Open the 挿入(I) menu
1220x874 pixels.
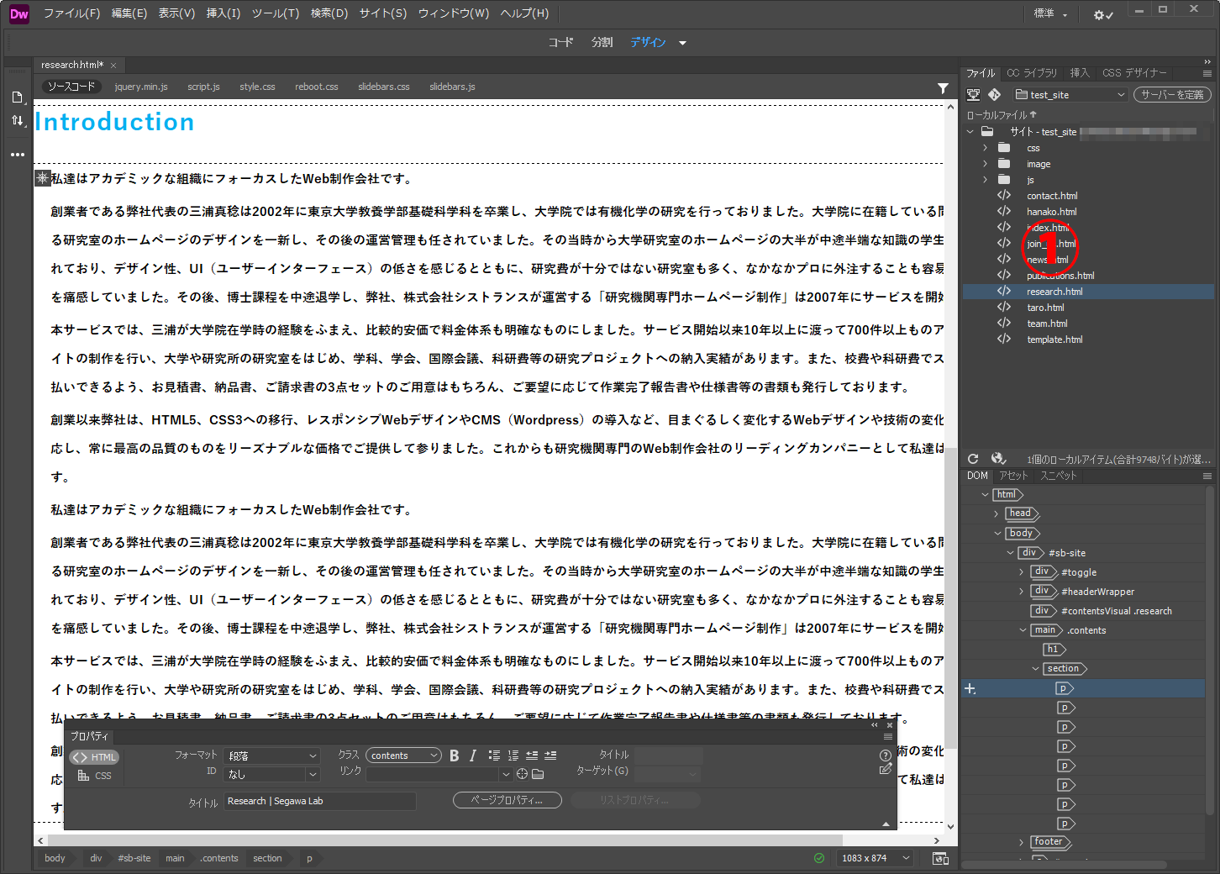[x=223, y=13]
